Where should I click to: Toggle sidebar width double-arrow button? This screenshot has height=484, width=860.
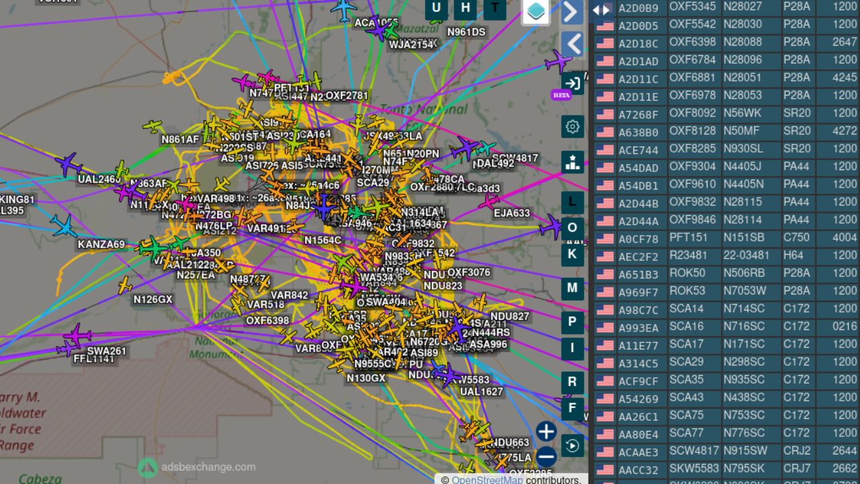point(601,10)
